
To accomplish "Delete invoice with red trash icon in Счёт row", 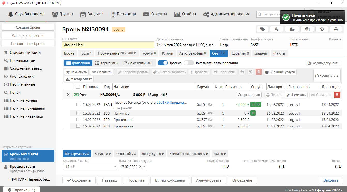I will tap(337, 95).
